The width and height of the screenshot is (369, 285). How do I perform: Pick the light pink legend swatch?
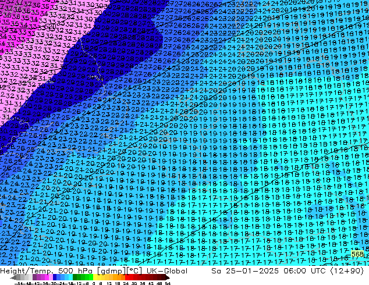tap(51, 277)
